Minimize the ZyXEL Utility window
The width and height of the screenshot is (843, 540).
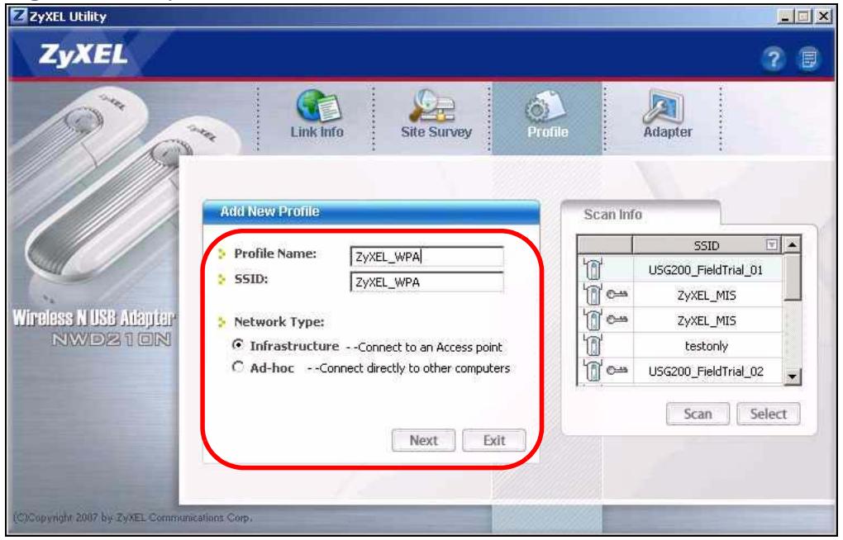785,17
